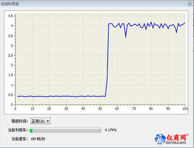Image resolution: width=194 pixels, height=148 pixels.
Task: Select the 4.179% utilization value
Action: pos(111,130)
